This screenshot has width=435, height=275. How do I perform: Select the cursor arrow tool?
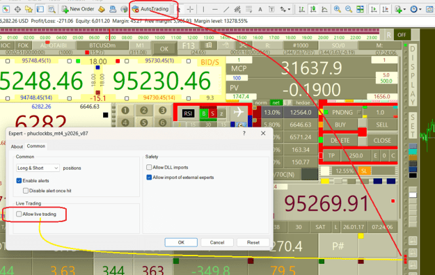coord(179,10)
